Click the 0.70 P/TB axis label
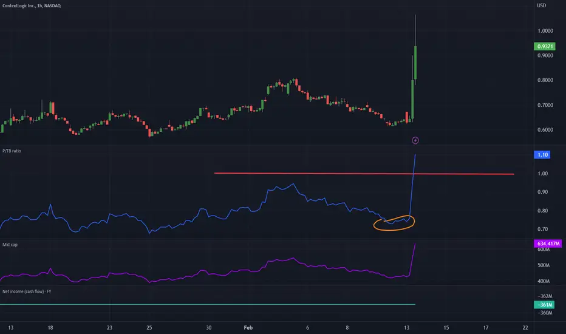 tap(542, 230)
